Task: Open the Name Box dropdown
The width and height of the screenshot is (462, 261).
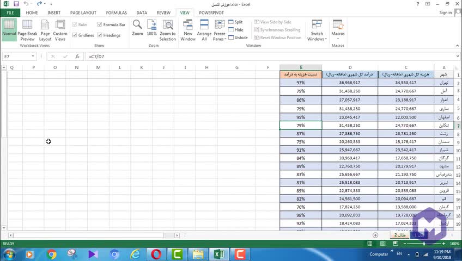Action: click(33, 56)
